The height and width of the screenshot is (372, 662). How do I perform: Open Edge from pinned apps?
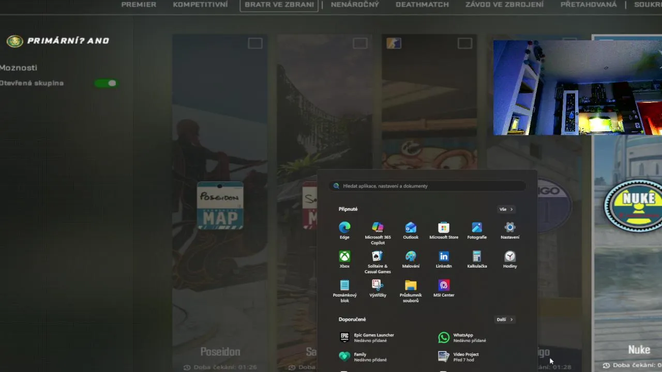point(344,230)
